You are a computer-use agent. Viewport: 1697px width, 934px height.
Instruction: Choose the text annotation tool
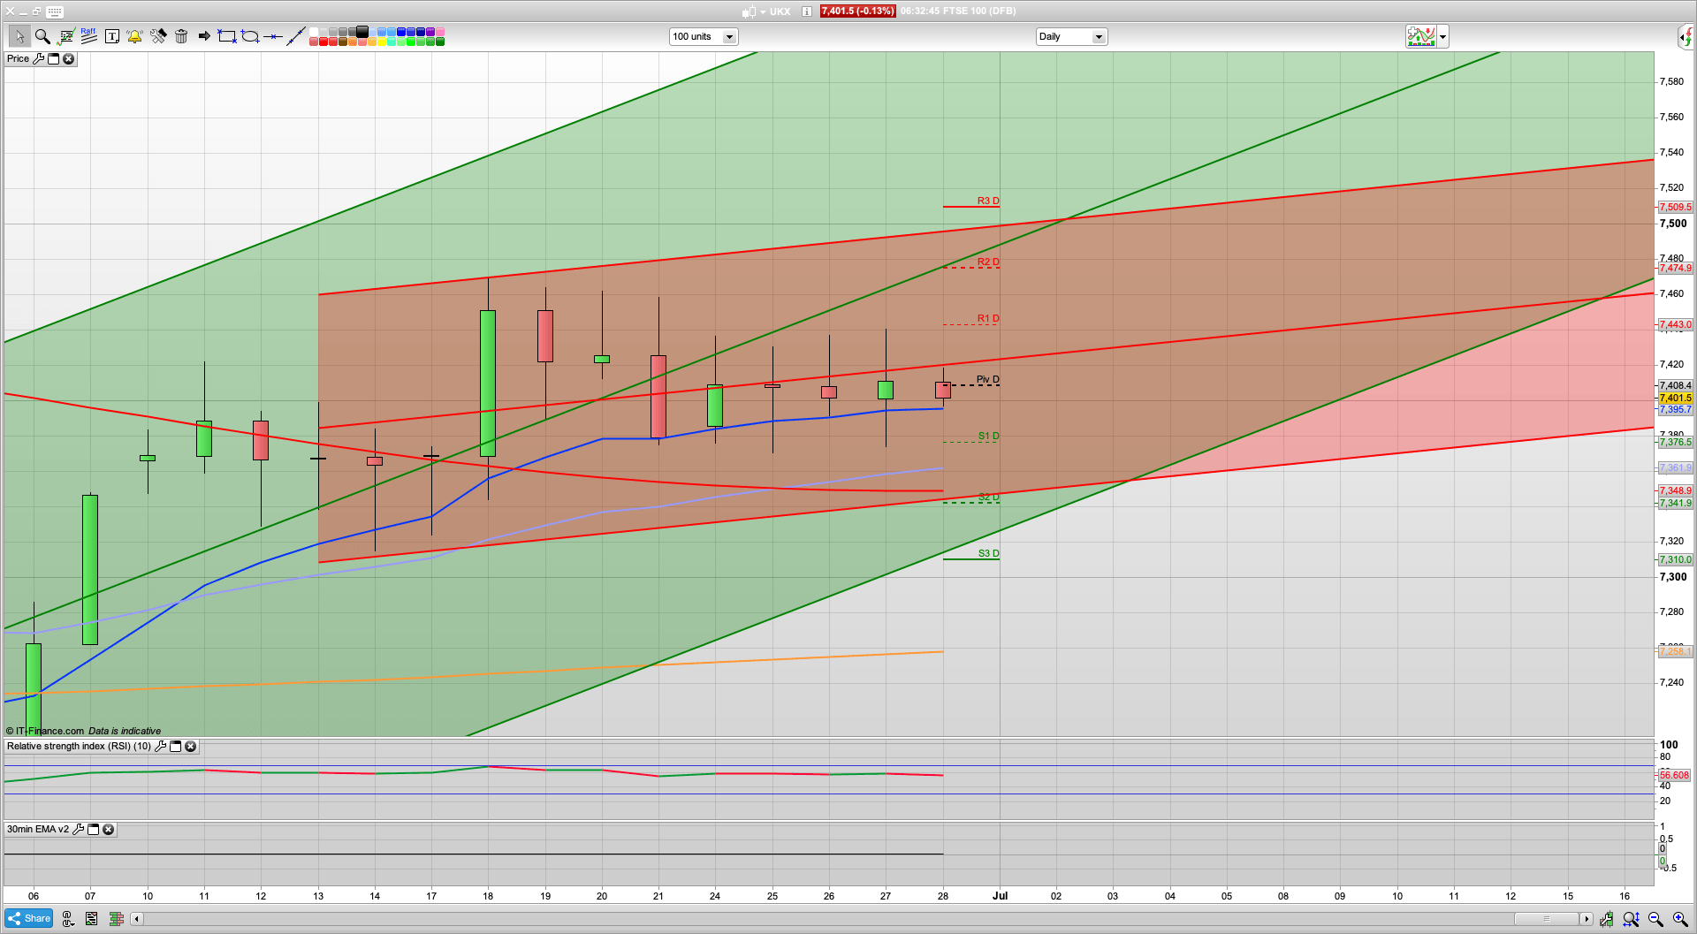[112, 36]
